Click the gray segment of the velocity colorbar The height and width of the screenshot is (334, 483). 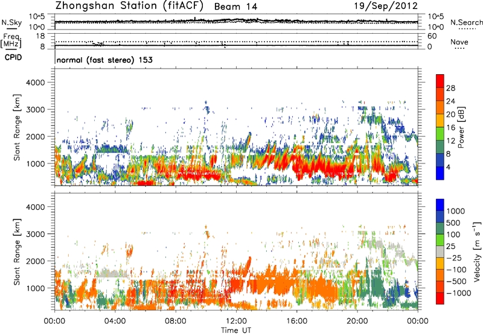(x=440, y=251)
